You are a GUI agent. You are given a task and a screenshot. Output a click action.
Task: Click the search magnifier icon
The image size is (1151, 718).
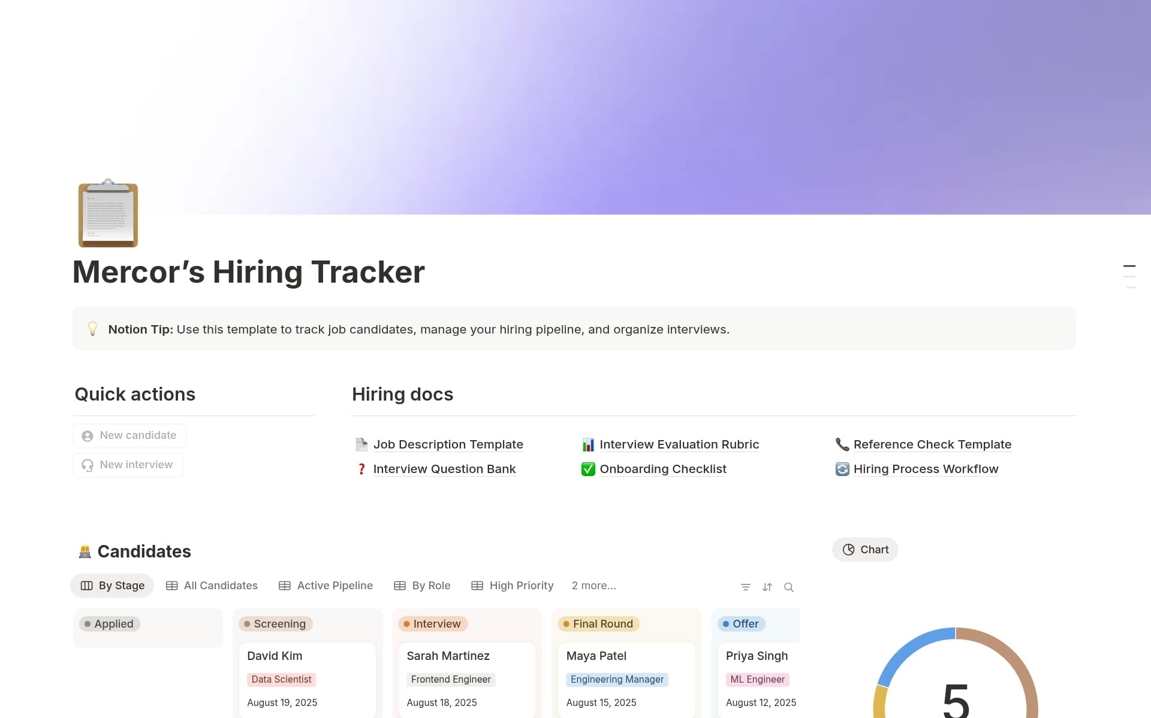click(789, 587)
